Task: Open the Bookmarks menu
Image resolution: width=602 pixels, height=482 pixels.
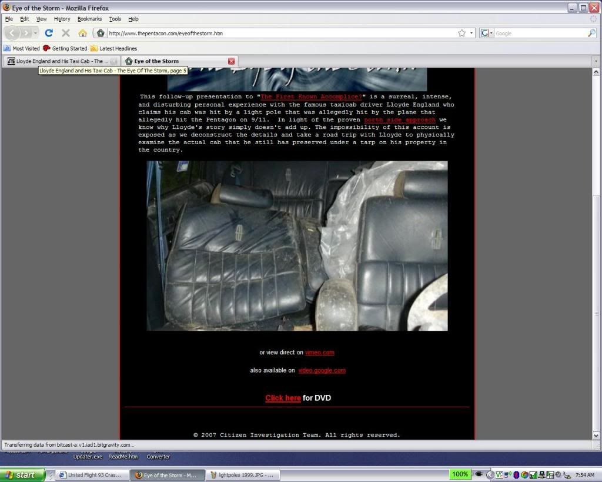Action: (x=89, y=19)
